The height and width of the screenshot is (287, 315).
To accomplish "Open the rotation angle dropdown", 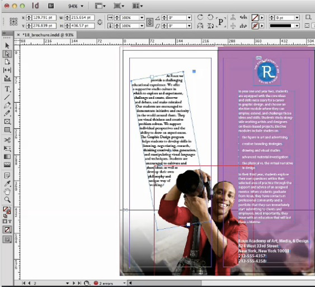I will 189,18.
